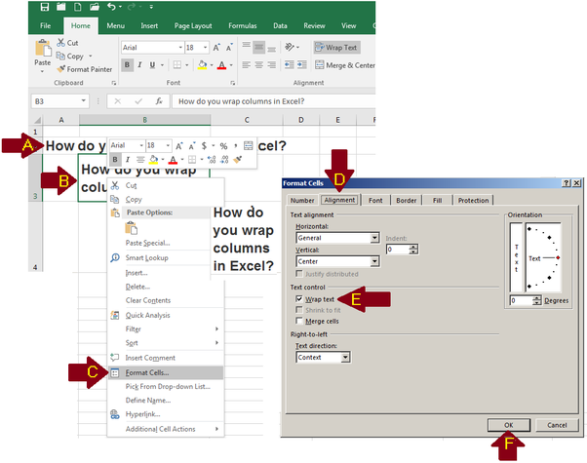Toggle the Wrap text checkbox

298,299
